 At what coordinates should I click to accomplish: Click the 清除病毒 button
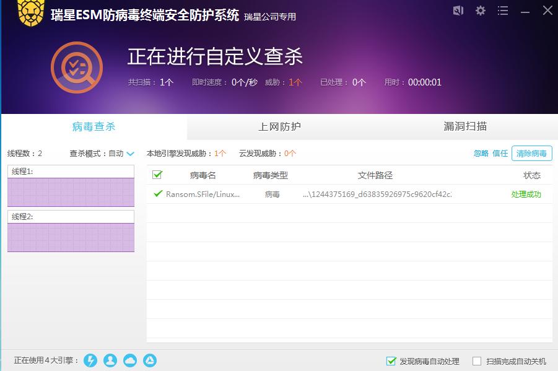coord(531,153)
